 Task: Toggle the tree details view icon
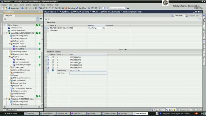38,19
